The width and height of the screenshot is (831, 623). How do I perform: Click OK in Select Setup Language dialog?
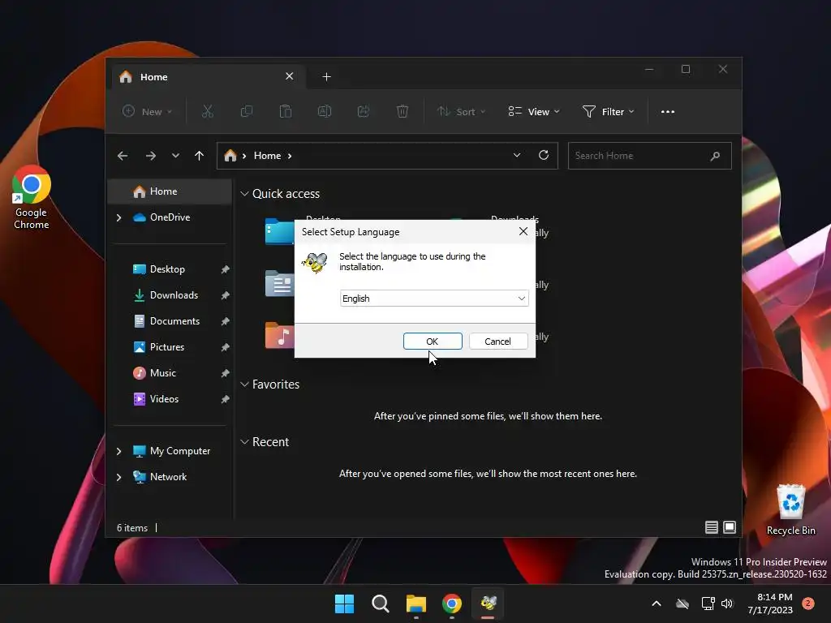click(433, 342)
